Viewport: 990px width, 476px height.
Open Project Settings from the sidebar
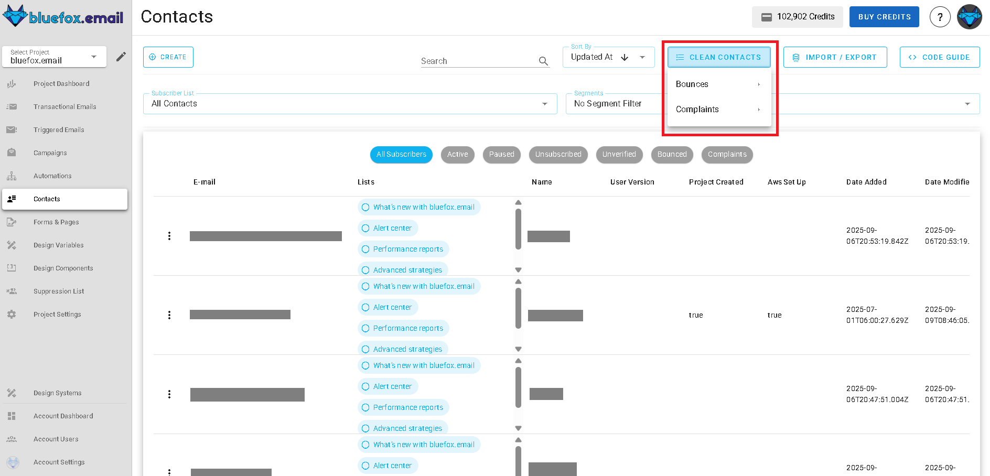click(57, 314)
